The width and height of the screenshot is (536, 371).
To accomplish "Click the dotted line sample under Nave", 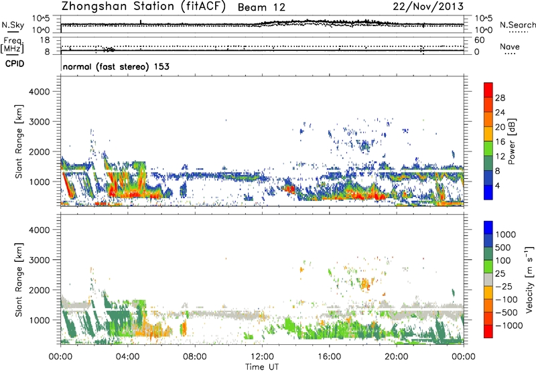I will coord(510,54).
